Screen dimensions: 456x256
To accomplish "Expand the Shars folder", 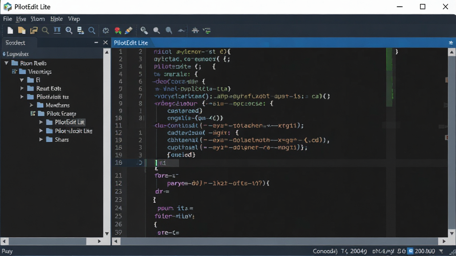I will [41, 140].
